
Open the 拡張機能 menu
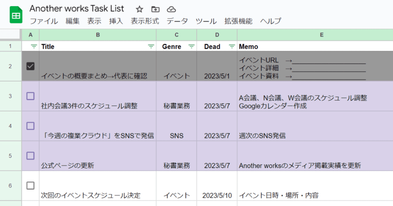point(238,21)
